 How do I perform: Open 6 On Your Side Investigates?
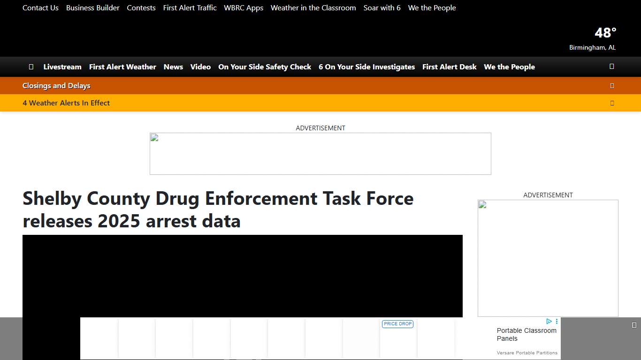[366, 67]
